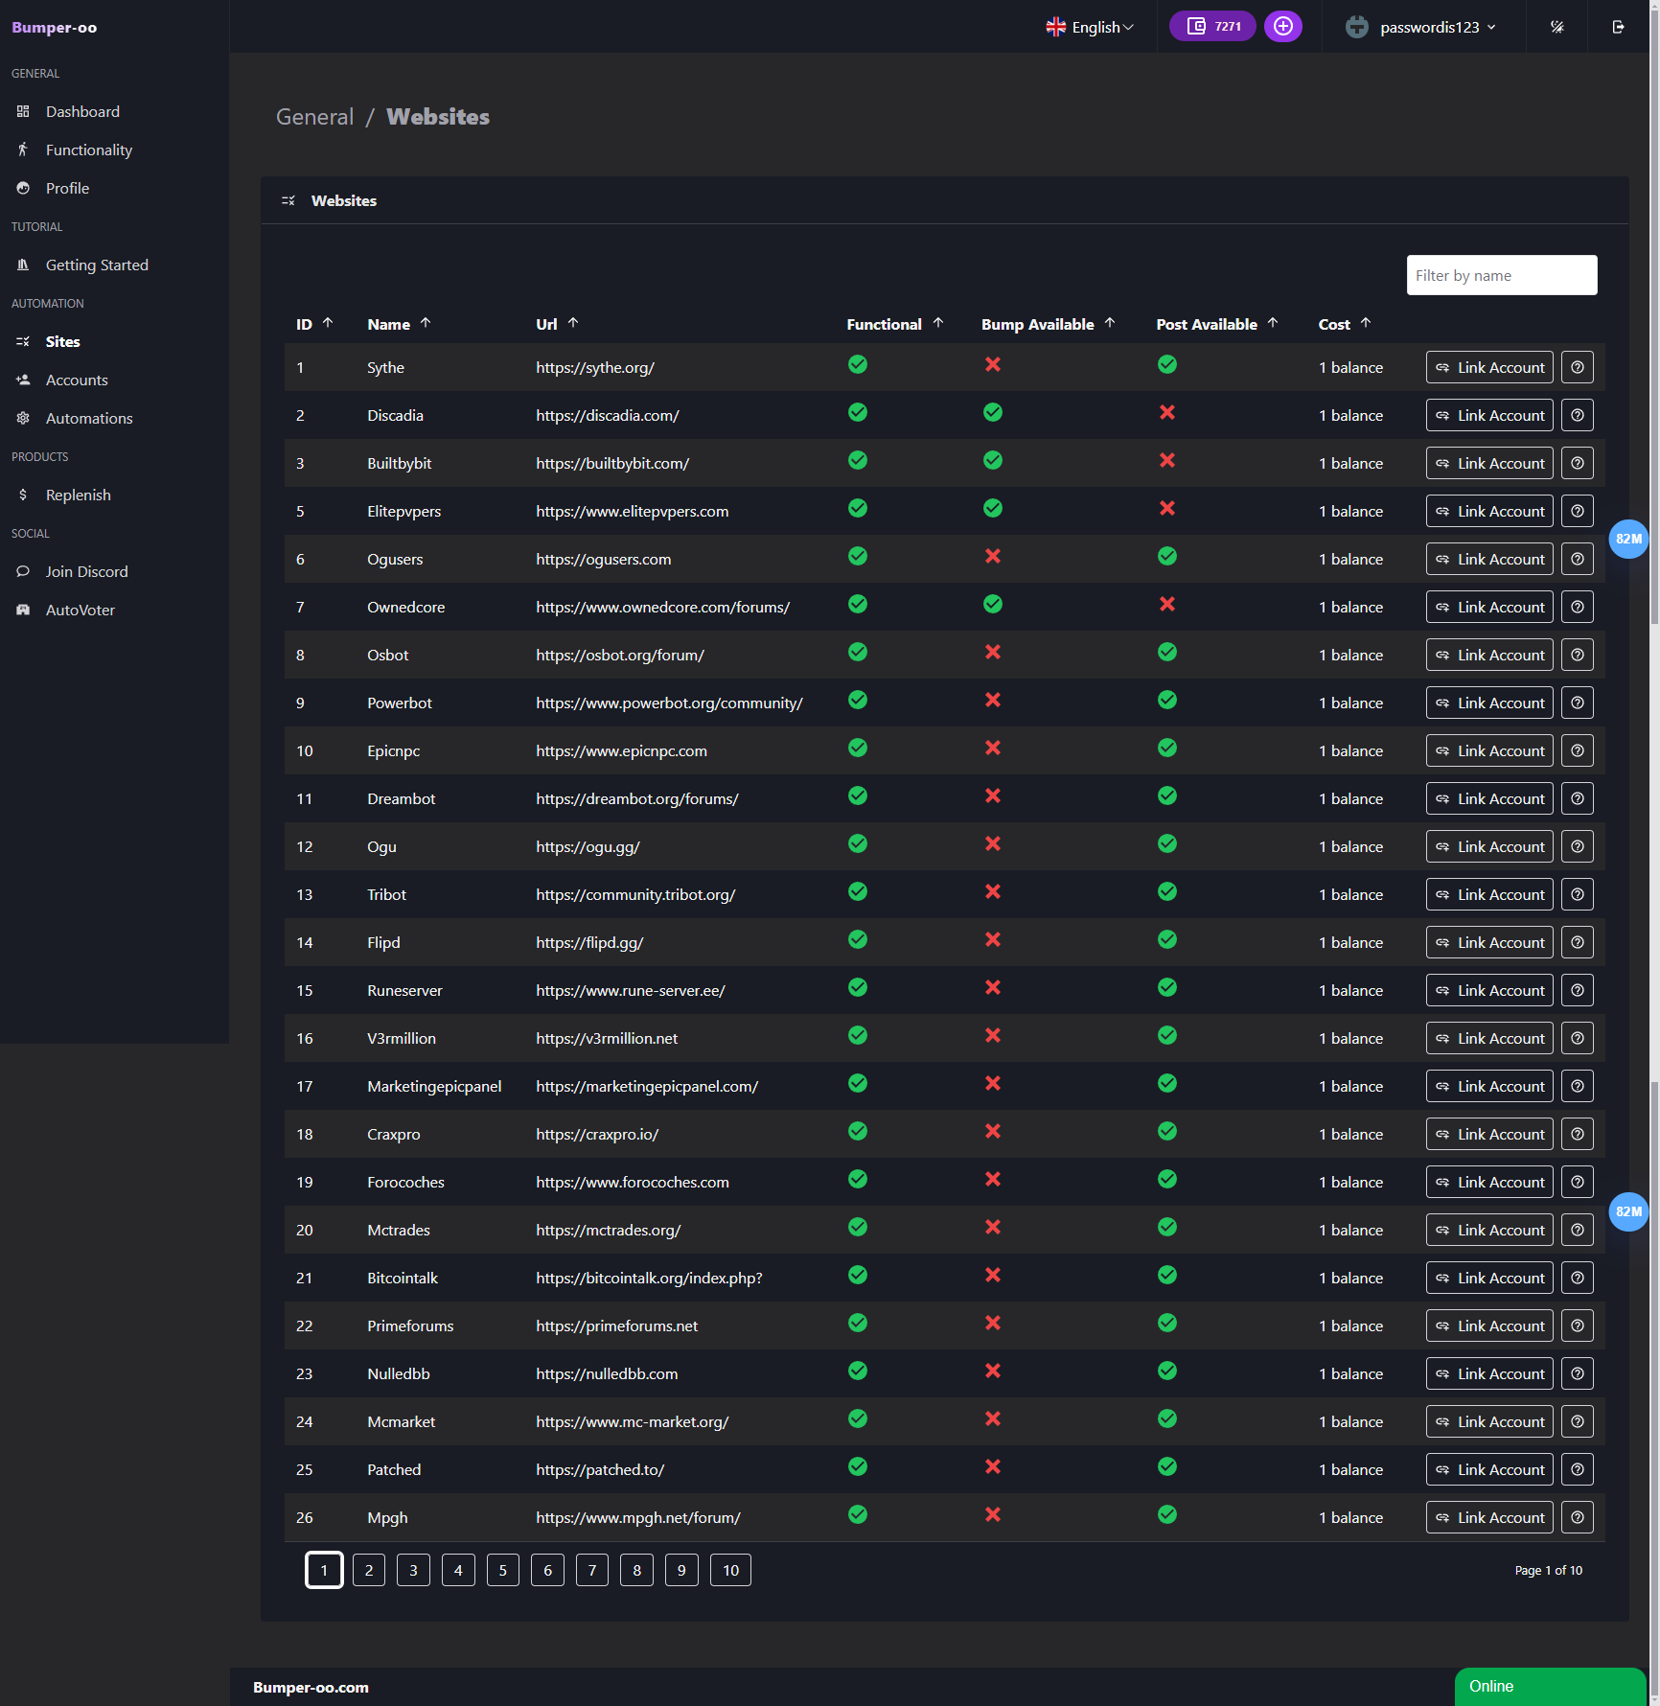
Task: Sort table by Url column arrow
Action: click(573, 323)
